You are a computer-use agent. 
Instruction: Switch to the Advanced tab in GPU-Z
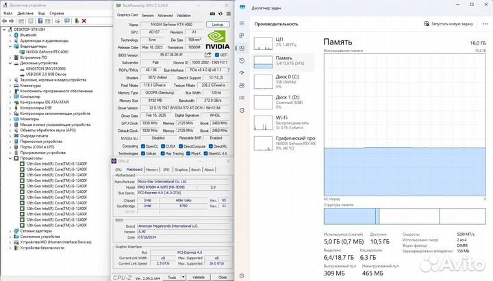(165, 16)
